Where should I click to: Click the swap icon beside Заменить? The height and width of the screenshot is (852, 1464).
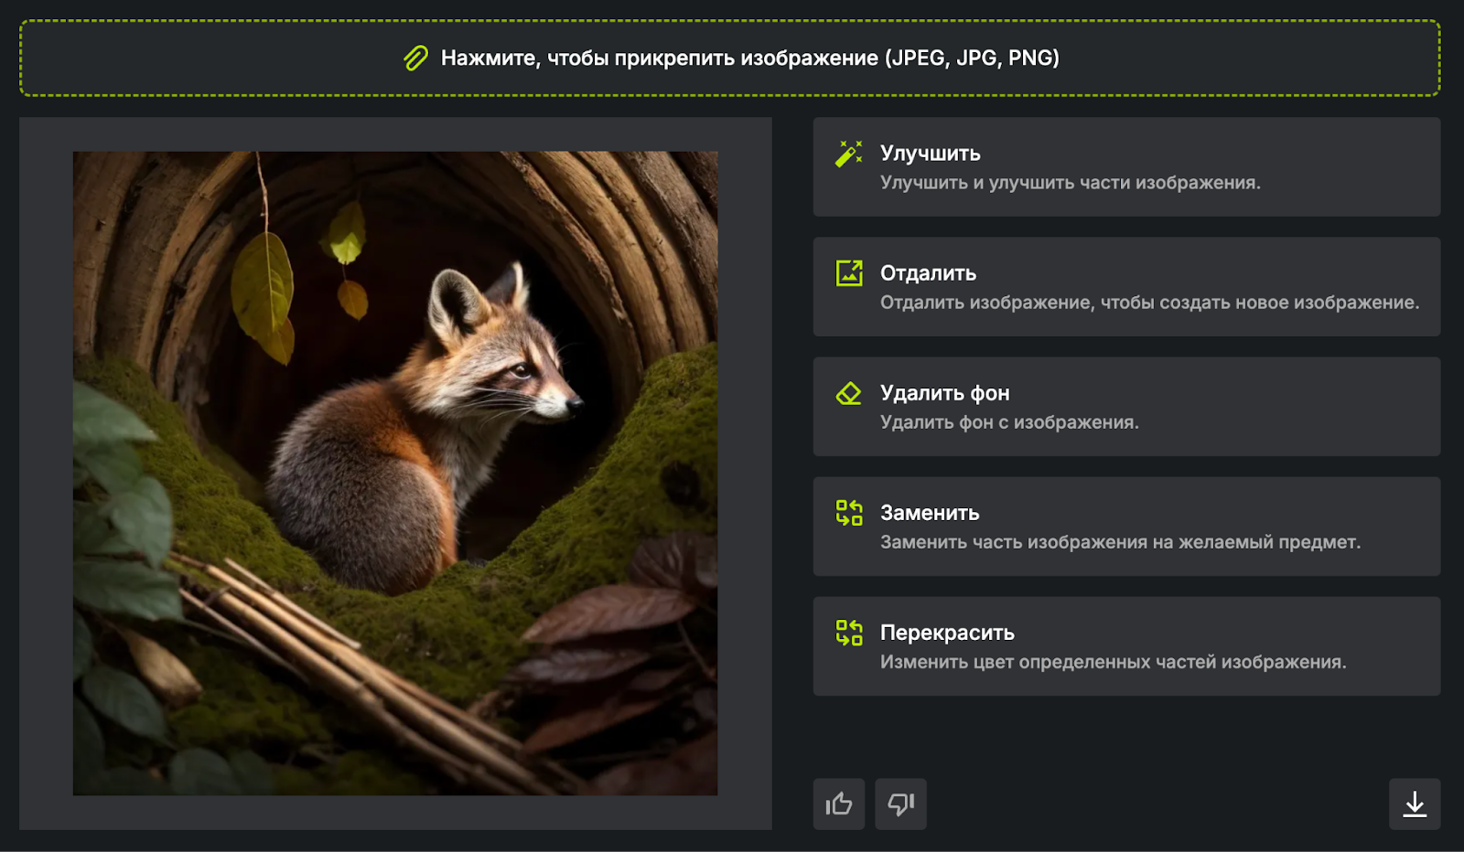coord(849,513)
